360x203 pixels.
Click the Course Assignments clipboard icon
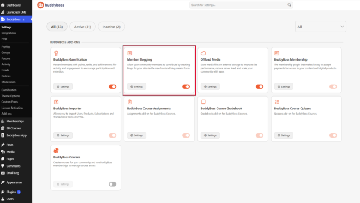(130, 101)
